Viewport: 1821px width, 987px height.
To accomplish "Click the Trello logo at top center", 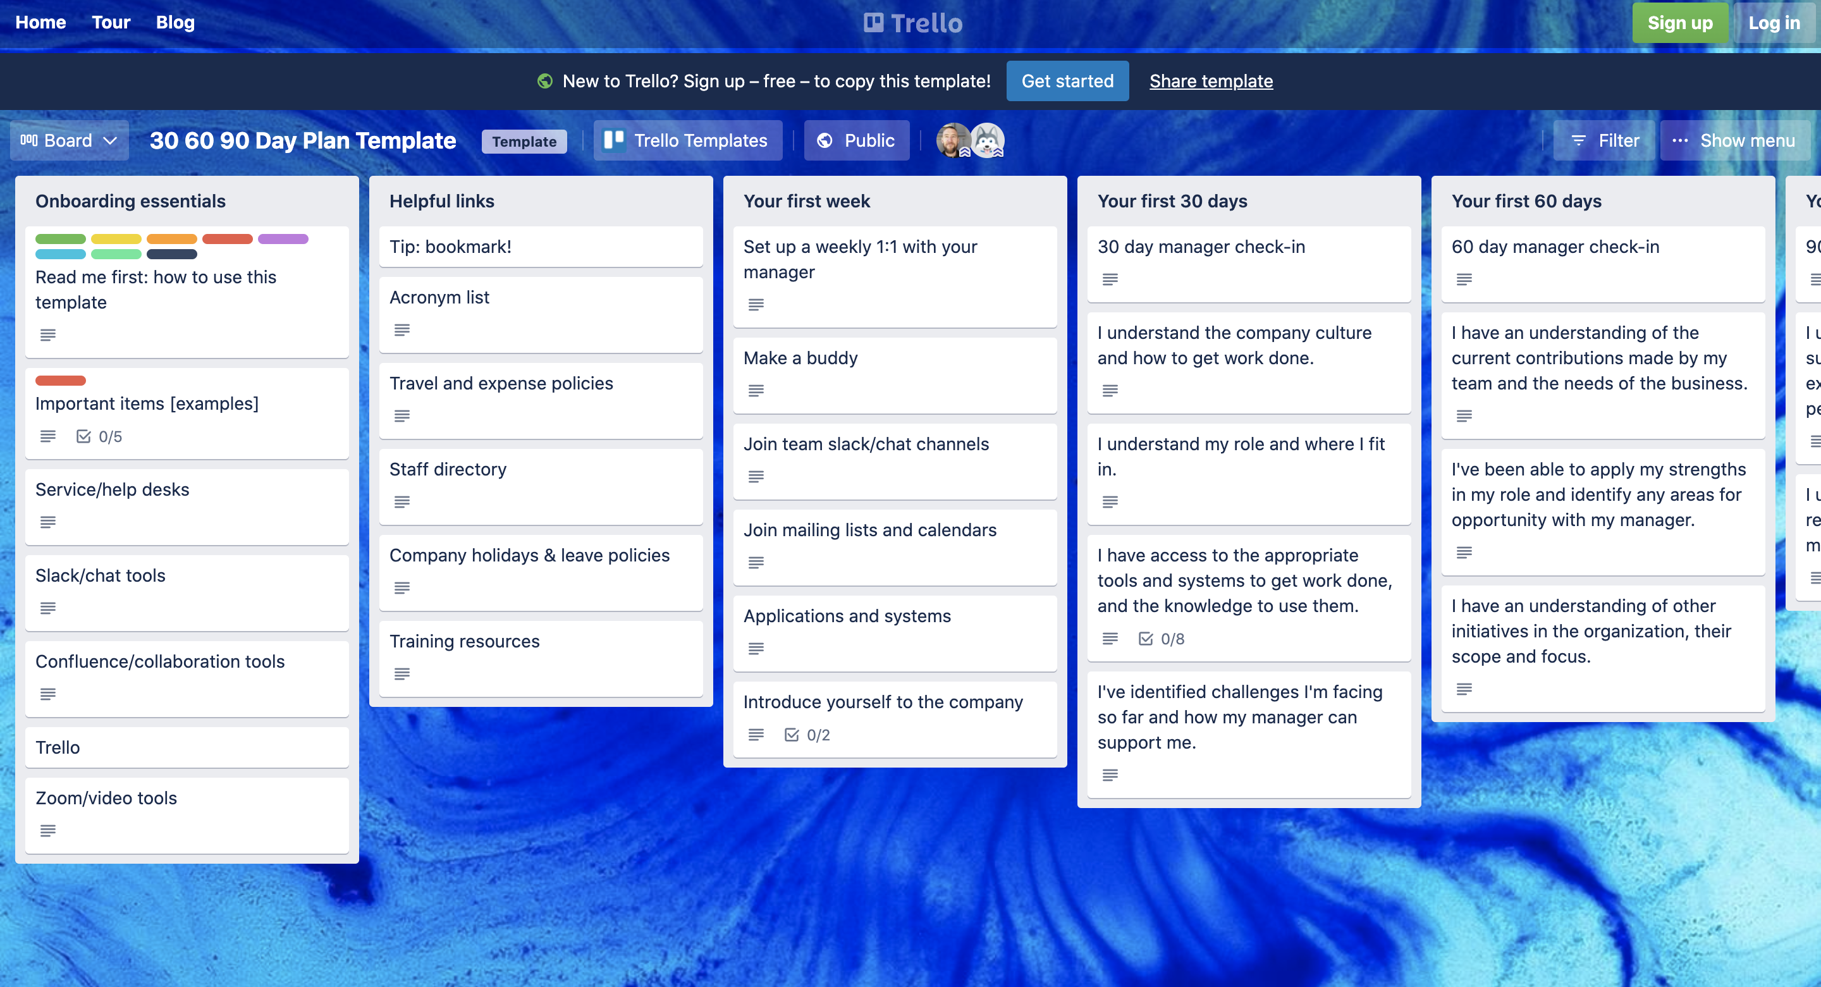I will 912,22.
